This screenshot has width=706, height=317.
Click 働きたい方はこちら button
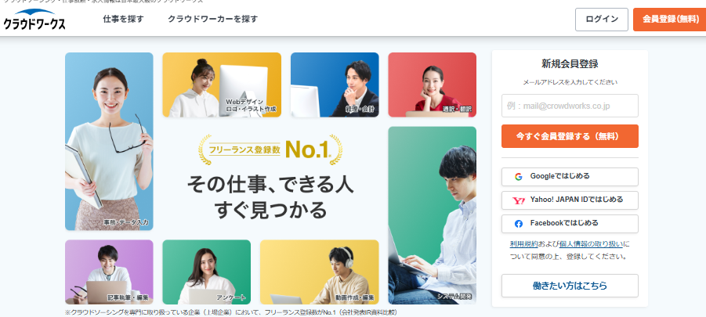click(x=570, y=286)
